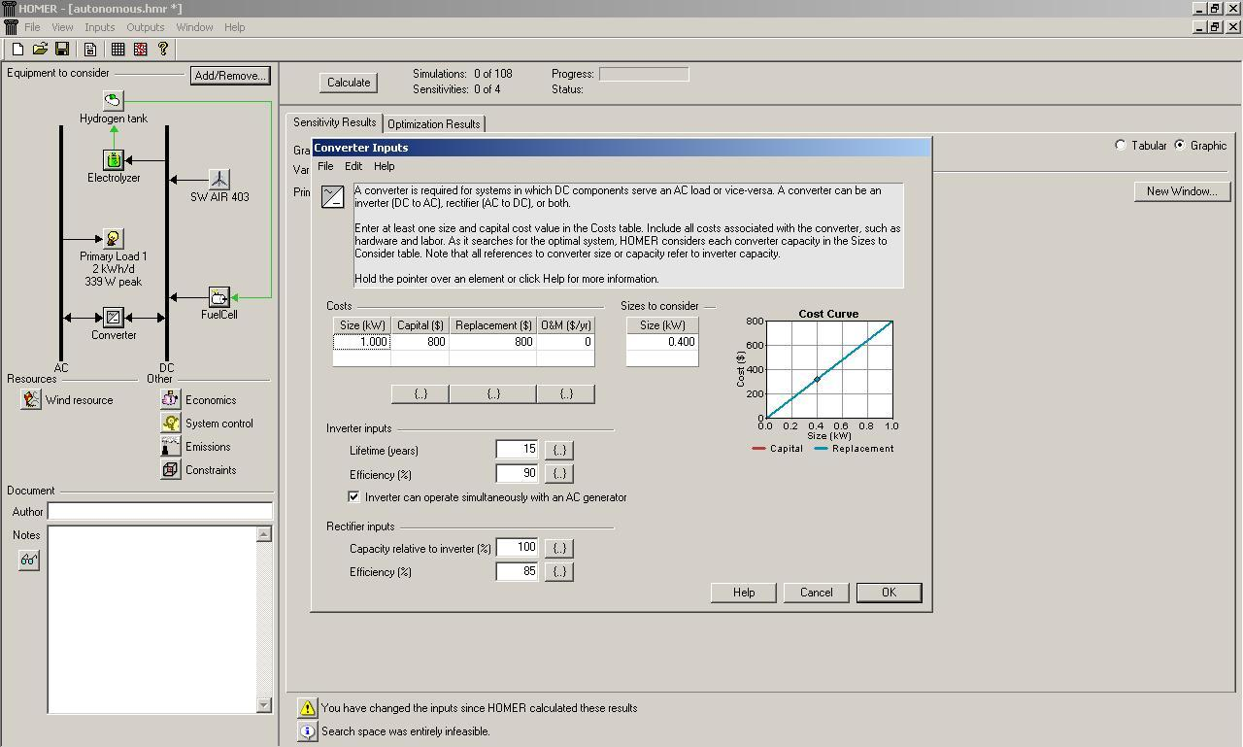
Task: Open the search space grid icon
Action: click(x=118, y=49)
